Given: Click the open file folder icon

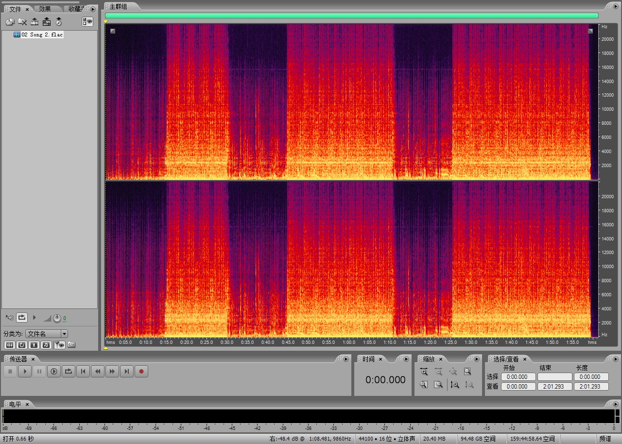Looking at the screenshot, I should click(x=10, y=22).
